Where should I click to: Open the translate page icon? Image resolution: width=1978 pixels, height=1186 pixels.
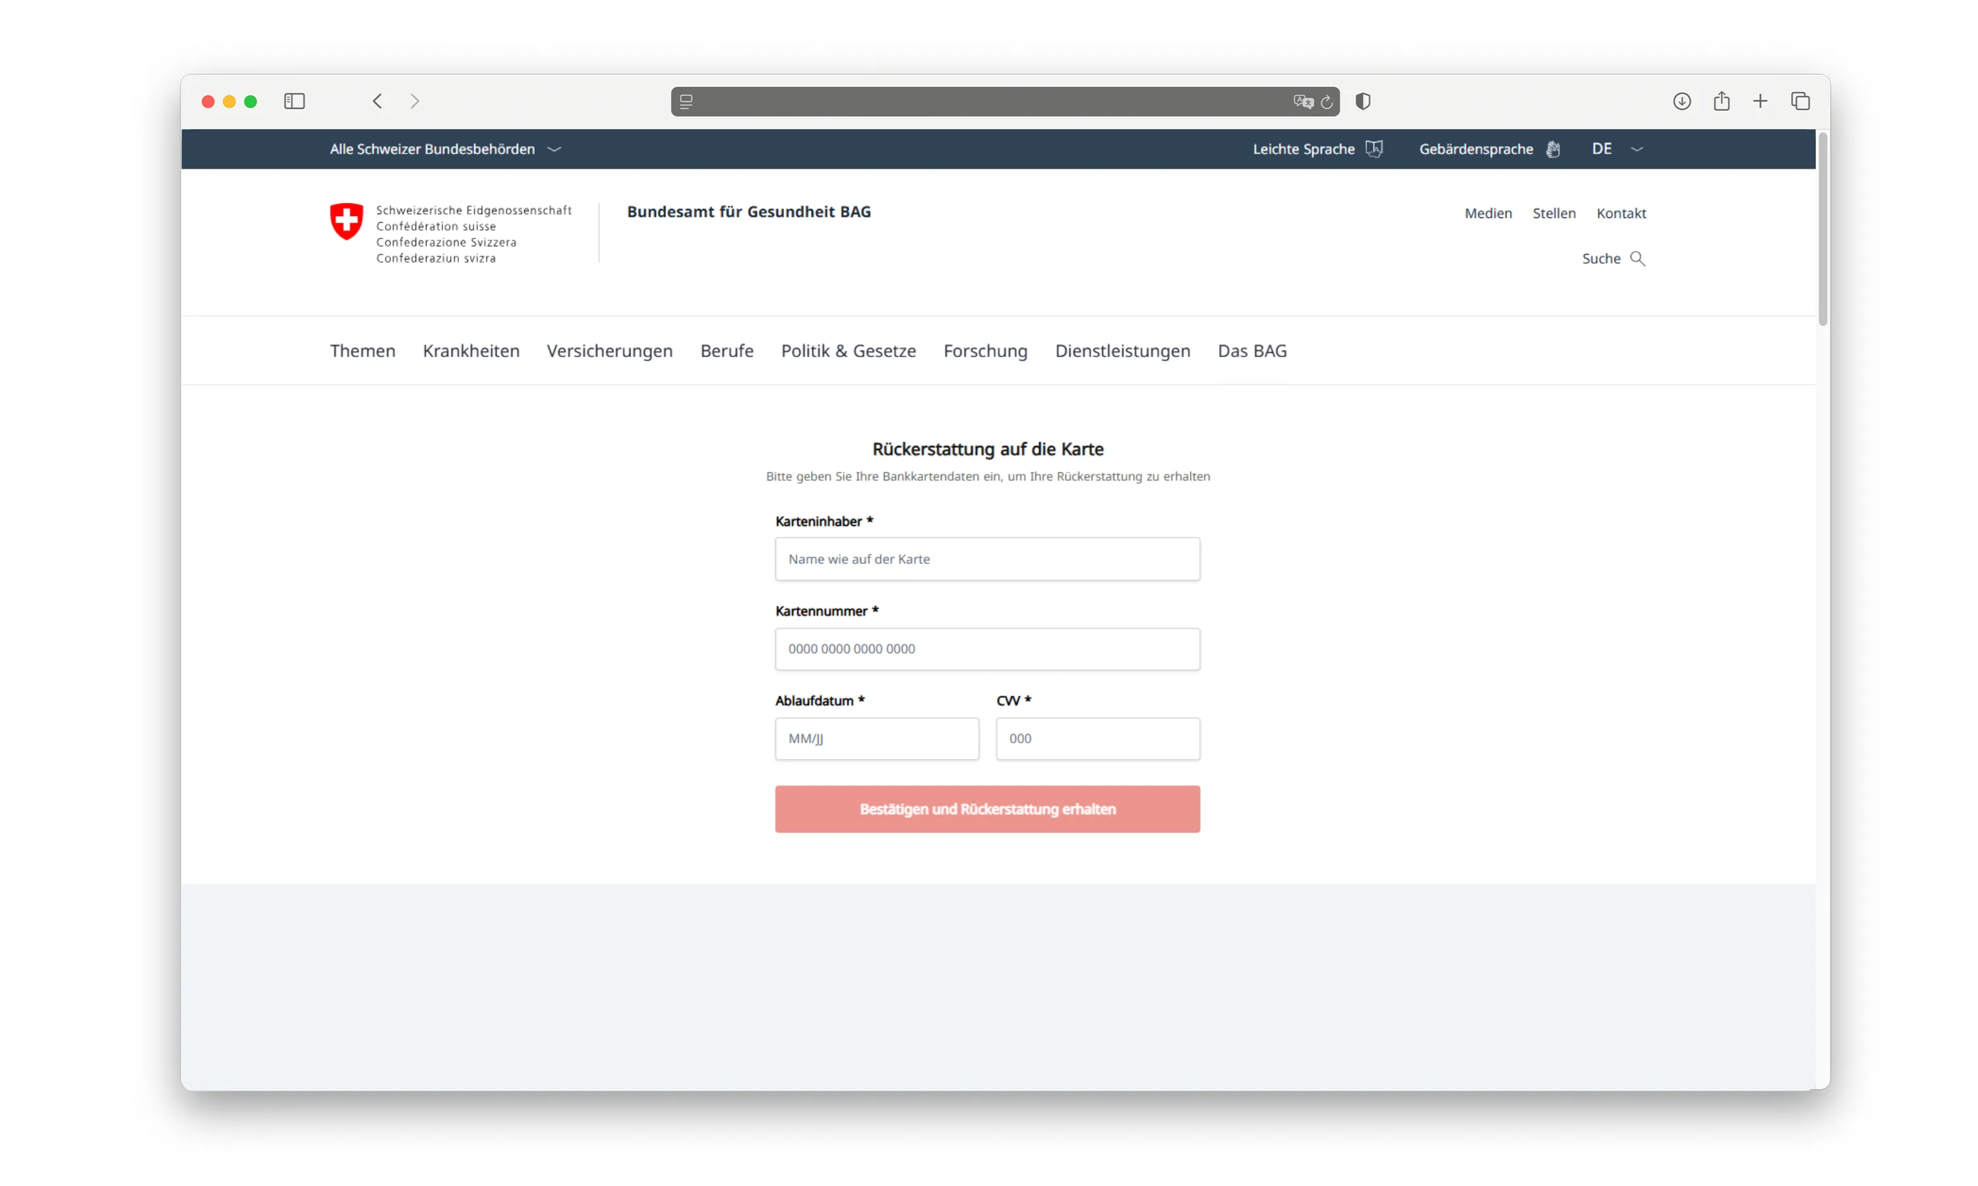click(1304, 101)
